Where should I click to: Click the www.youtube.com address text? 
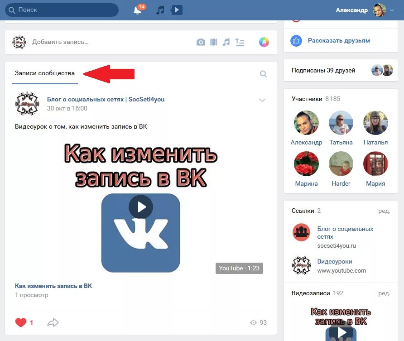coord(341,271)
